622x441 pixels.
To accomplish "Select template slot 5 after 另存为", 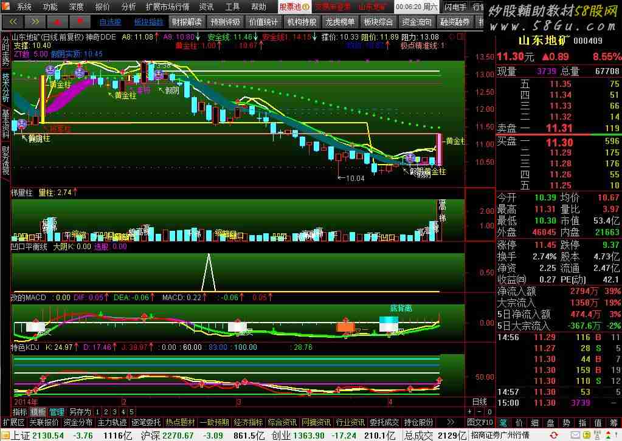I will [131, 412].
